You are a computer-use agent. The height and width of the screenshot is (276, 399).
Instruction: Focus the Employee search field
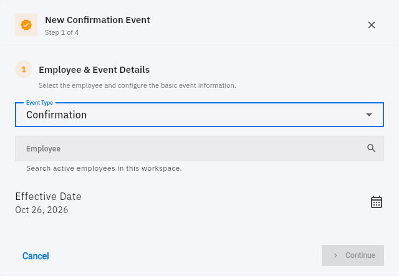tap(199, 148)
